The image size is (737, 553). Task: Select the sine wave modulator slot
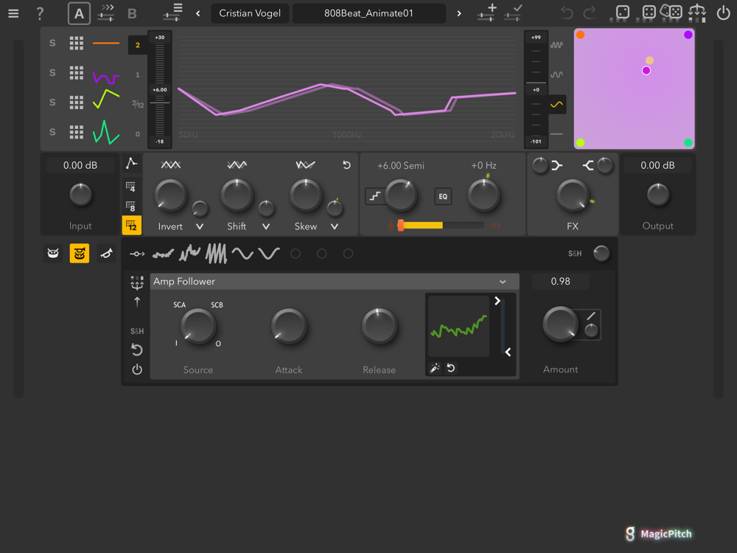(x=242, y=254)
